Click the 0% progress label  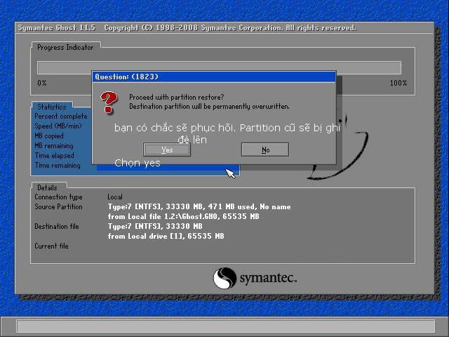(x=42, y=83)
